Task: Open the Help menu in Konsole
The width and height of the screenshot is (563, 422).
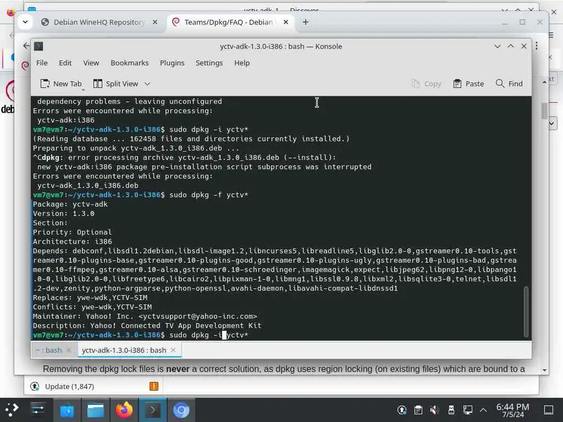Action: point(242,63)
